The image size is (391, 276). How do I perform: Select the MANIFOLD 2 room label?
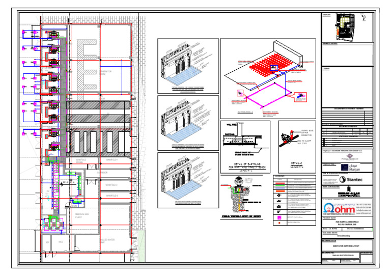(x=111, y=185)
